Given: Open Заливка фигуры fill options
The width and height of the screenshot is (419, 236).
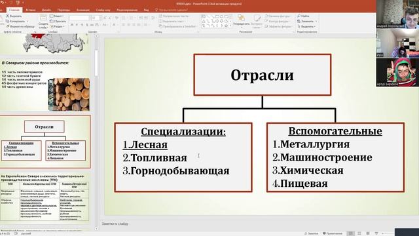Looking at the screenshot, I should (278, 16).
